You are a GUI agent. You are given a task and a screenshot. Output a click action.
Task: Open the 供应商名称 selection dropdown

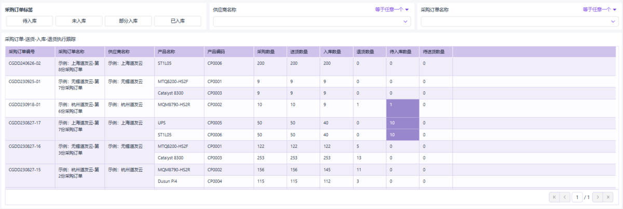(x=311, y=22)
